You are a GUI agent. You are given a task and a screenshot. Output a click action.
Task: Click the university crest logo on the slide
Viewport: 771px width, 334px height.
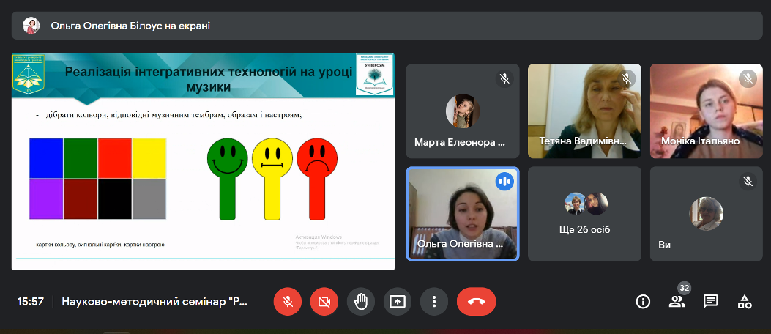coord(28,74)
